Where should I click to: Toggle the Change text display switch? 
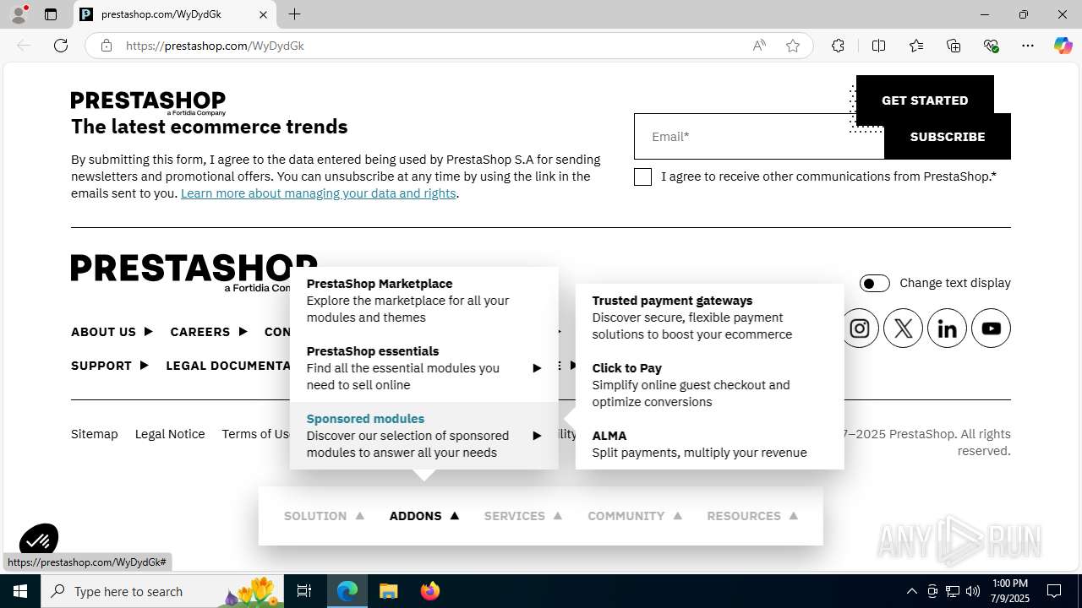click(x=874, y=283)
